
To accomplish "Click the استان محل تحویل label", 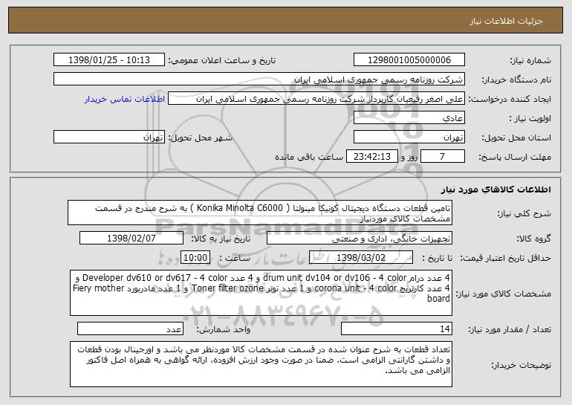I will pyautogui.click(x=516, y=138).
